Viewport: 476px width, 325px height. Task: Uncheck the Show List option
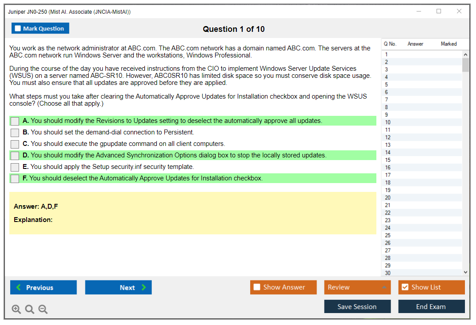click(x=405, y=287)
